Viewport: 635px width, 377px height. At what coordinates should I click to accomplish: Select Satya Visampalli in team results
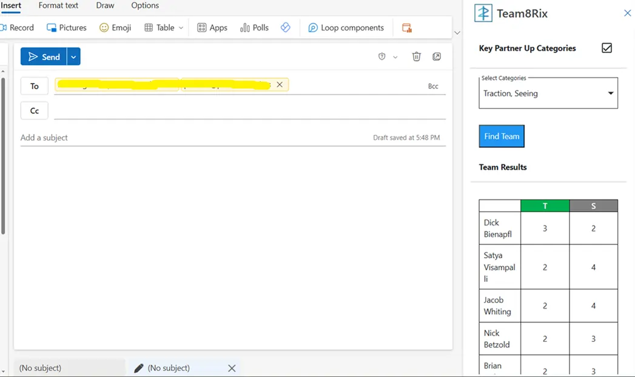pos(499,267)
